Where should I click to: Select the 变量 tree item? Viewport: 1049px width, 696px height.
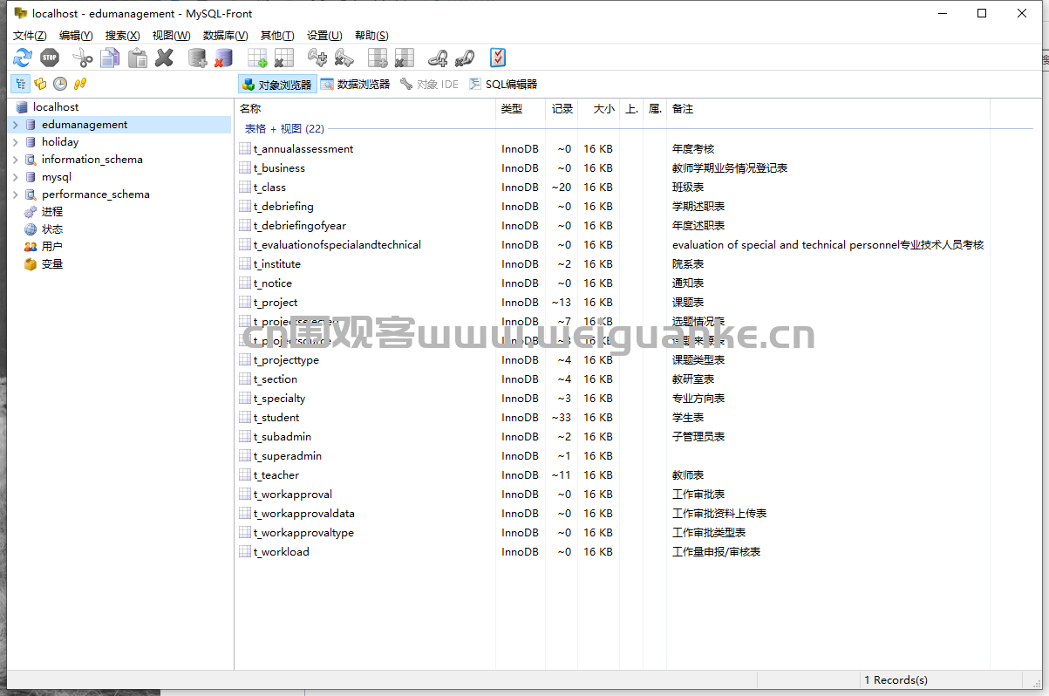point(52,264)
